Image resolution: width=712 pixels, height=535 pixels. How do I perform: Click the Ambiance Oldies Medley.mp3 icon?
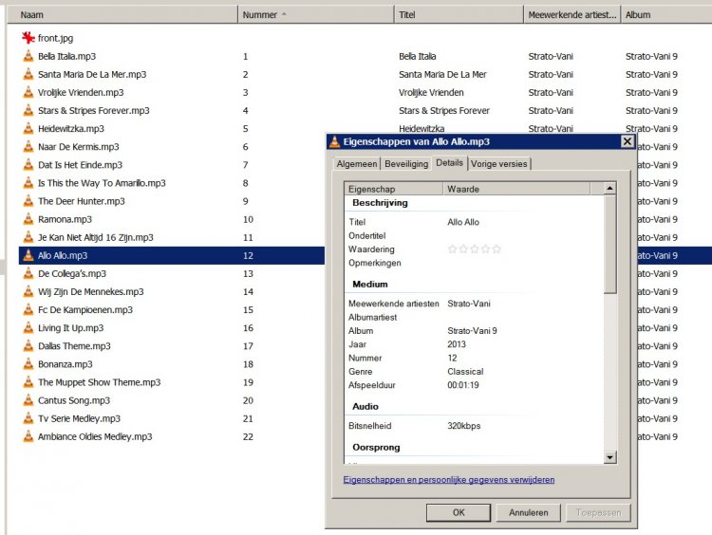tap(28, 437)
